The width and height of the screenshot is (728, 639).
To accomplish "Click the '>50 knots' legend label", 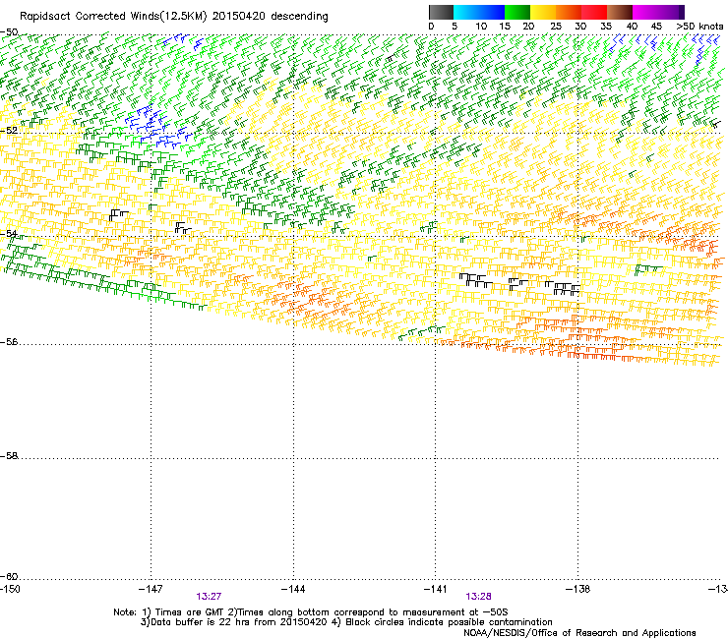I will coord(699,27).
